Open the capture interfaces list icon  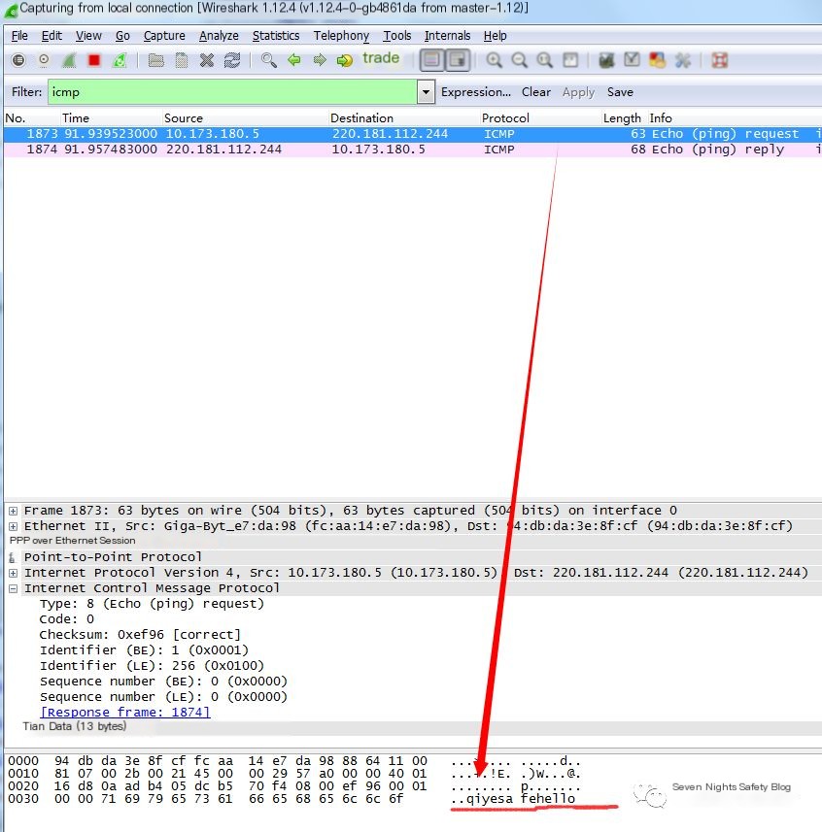pyautogui.click(x=18, y=60)
